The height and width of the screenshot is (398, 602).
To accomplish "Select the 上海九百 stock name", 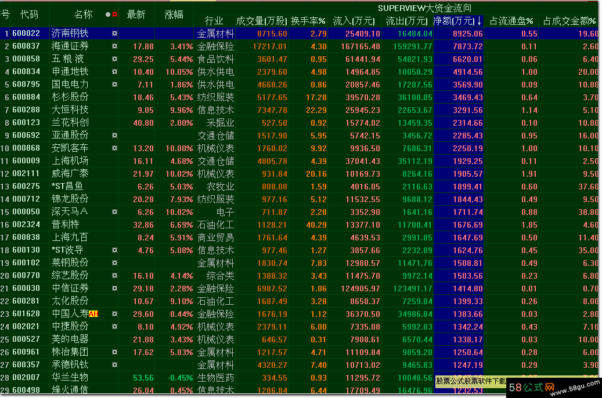I will pos(70,237).
